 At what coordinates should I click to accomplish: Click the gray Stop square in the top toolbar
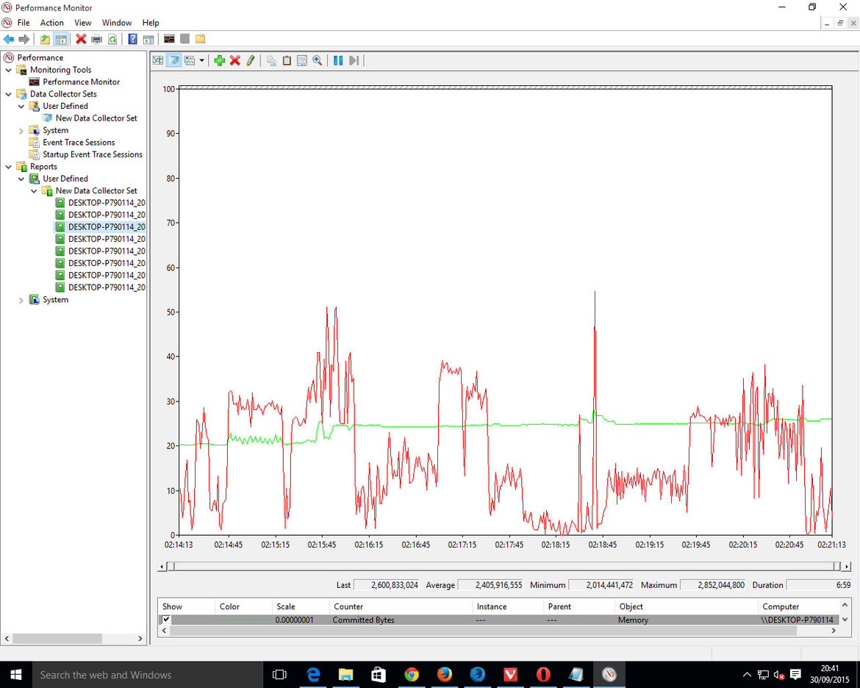click(x=184, y=39)
